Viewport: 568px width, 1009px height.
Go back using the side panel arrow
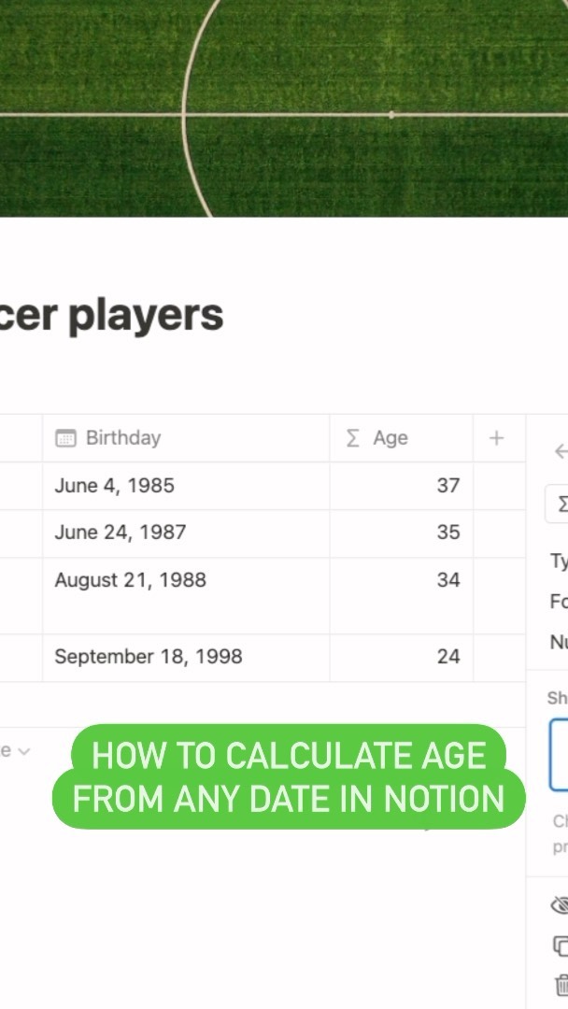(x=561, y=452)
